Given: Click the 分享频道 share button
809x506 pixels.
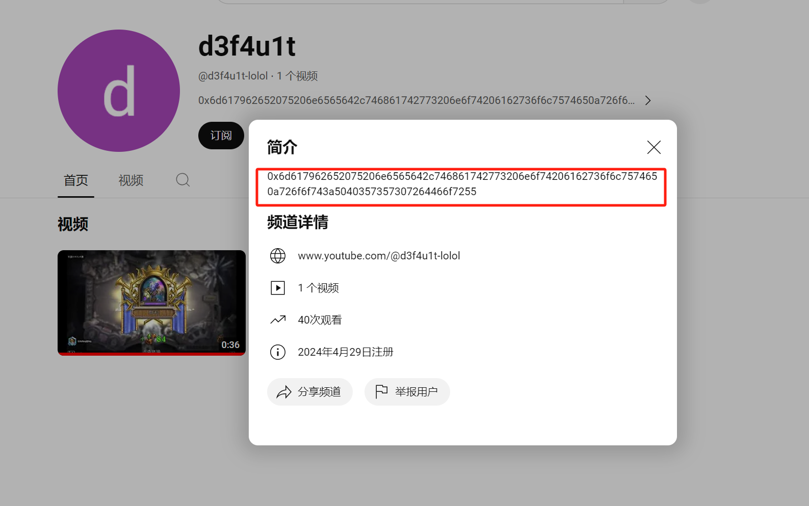Looking at the screenshot, I should pos(310,392).
